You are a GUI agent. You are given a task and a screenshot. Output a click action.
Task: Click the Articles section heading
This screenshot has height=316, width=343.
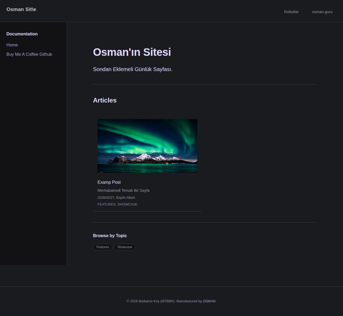[105, 100]
